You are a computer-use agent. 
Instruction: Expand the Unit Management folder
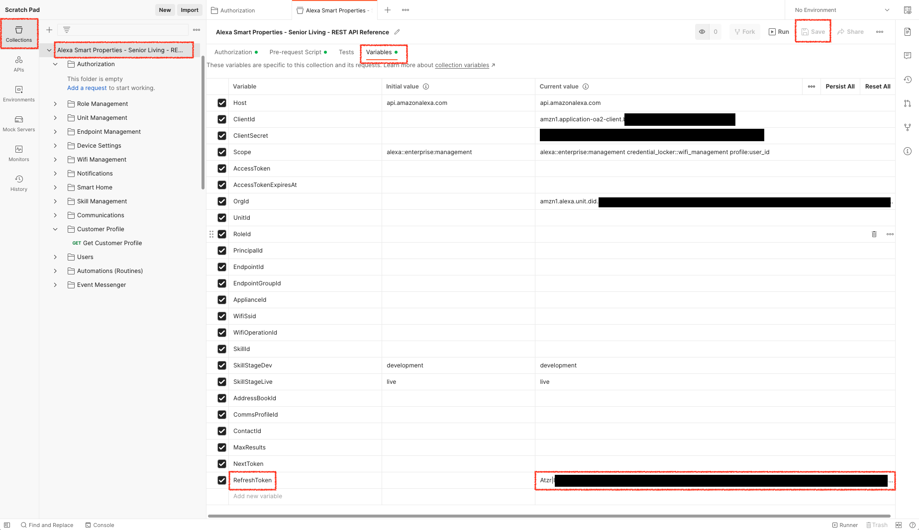[55, 118]
